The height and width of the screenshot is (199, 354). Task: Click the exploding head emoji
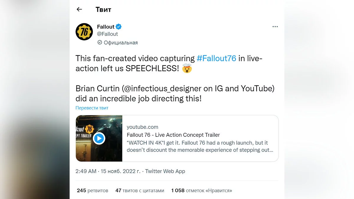(187, 69)
